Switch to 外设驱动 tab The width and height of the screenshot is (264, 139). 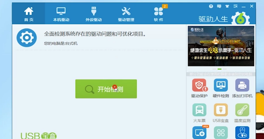(x=93, y=14)
